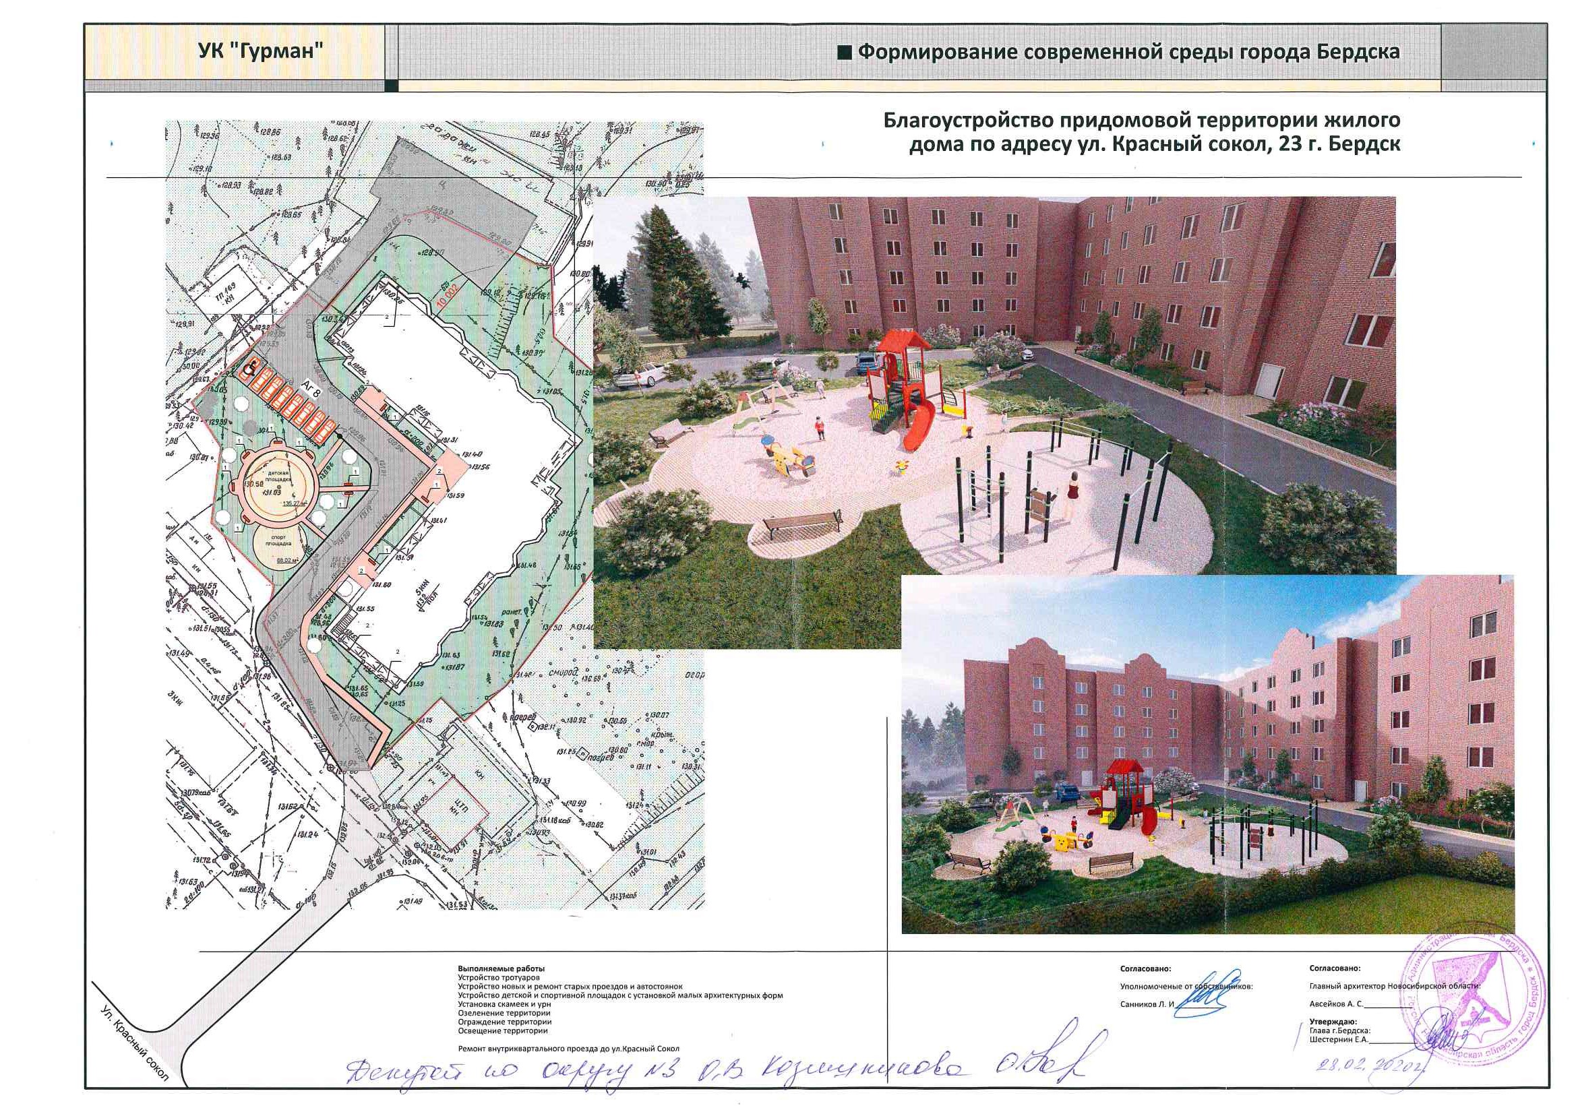Click the Освещение территории list line

click(x=502, y=1030)
